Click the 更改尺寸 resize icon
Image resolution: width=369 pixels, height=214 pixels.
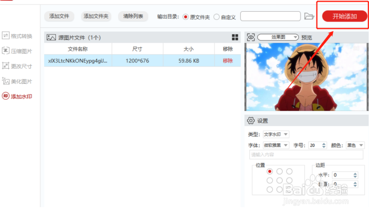[6, 66]
